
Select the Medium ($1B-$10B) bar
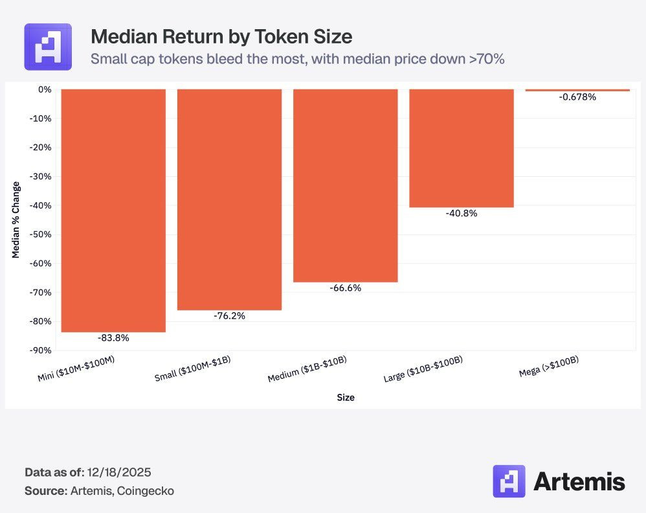tap(346, 185)
